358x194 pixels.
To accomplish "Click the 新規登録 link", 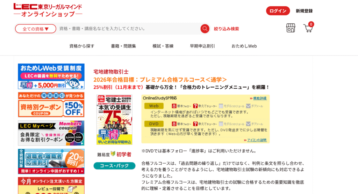I will pyautogui.click(x=304, y=11).
